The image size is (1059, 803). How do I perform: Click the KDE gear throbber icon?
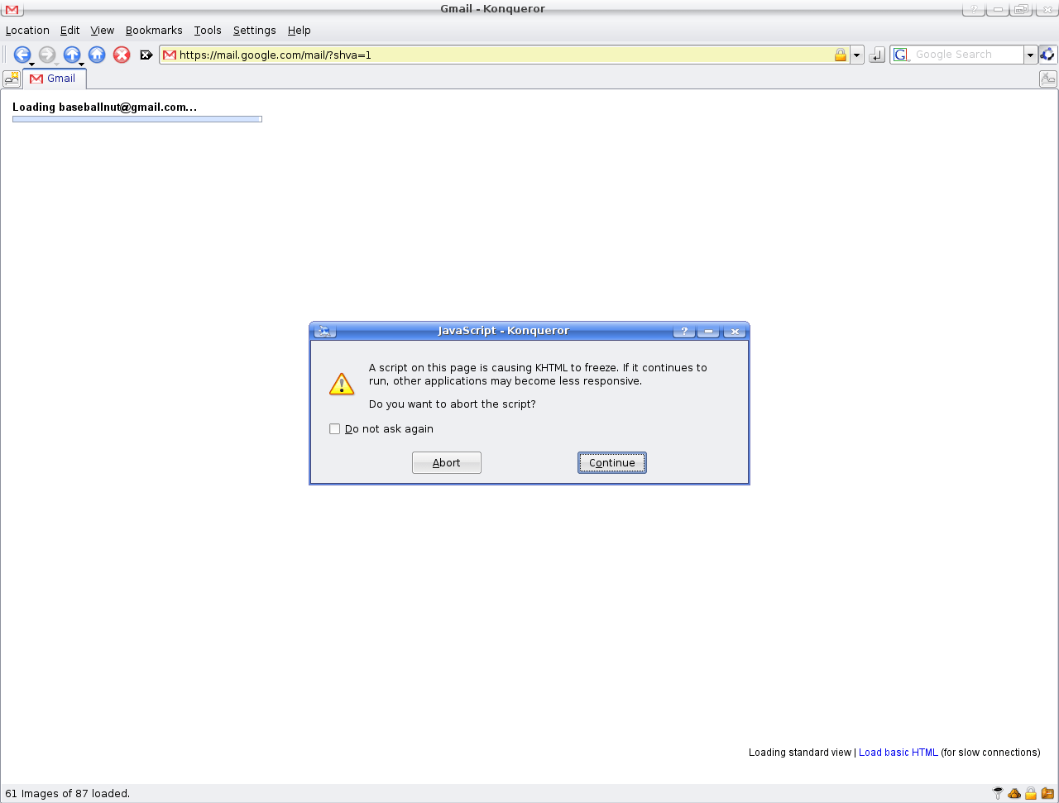click(1048, 55)
